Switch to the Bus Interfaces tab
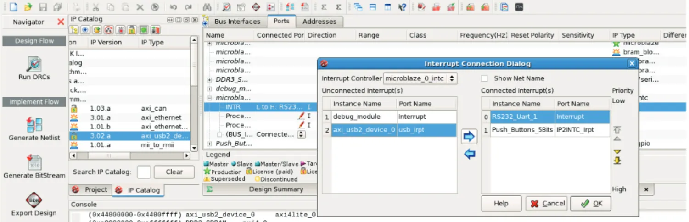Screen dimensions: 689x222 tap(237, 22)
